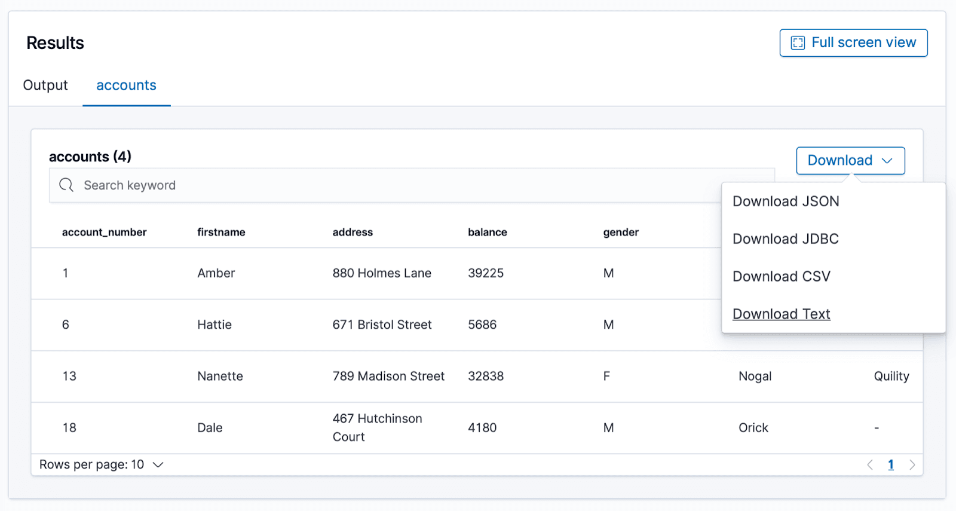Go to next page arrow
The image size is (956, 511).
coord(912,465)
